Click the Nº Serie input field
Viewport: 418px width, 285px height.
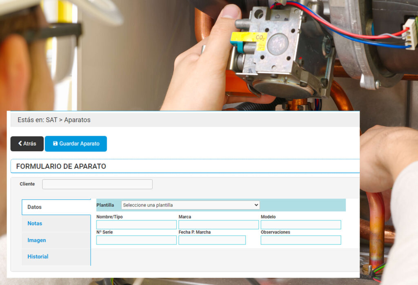(136, 240)
